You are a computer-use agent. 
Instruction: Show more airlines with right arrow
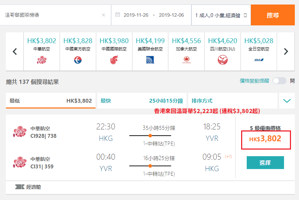[x=286, y=51]
